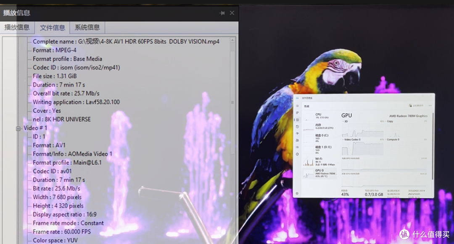The width and height of the screenshot is (454, 244).
Task: Close the 播放信息 panel
Action: 232,13
